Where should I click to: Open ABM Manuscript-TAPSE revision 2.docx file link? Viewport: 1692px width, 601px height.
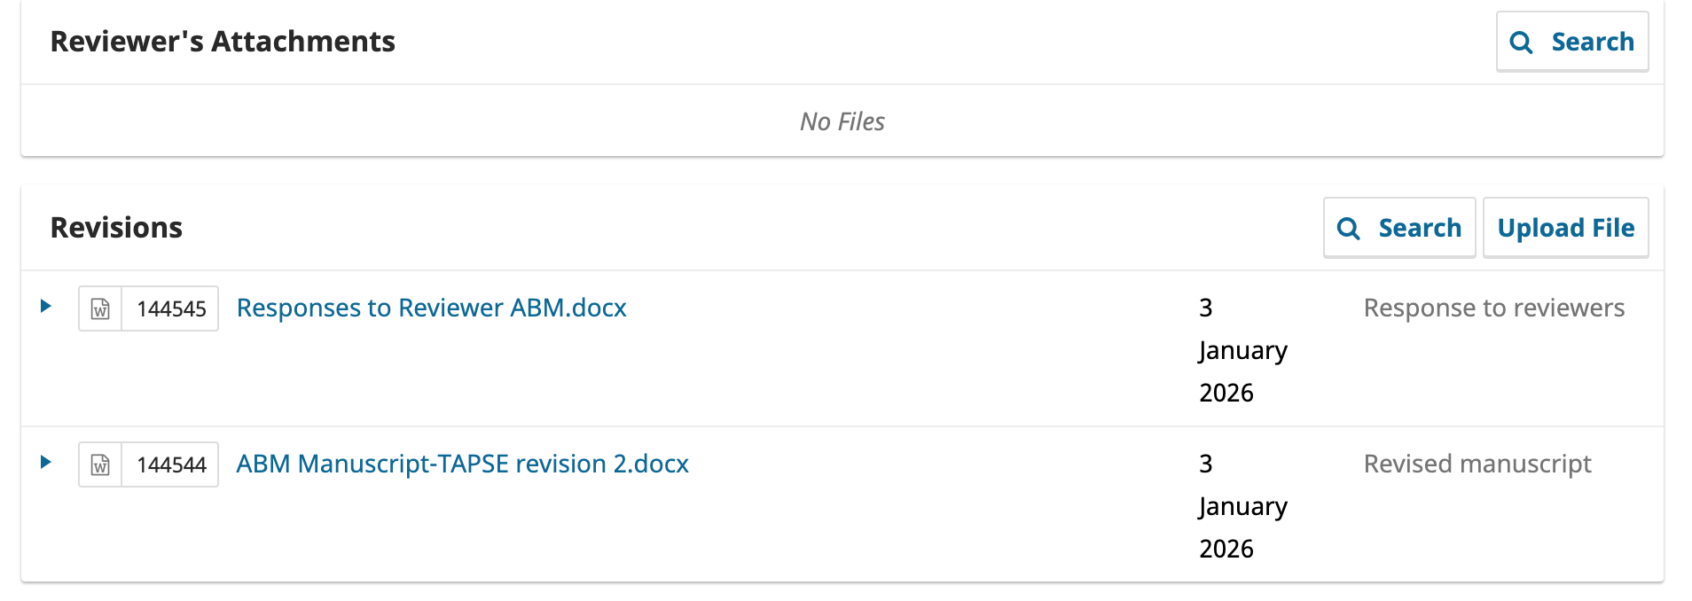pyautogui.click(x=462, y=464)
